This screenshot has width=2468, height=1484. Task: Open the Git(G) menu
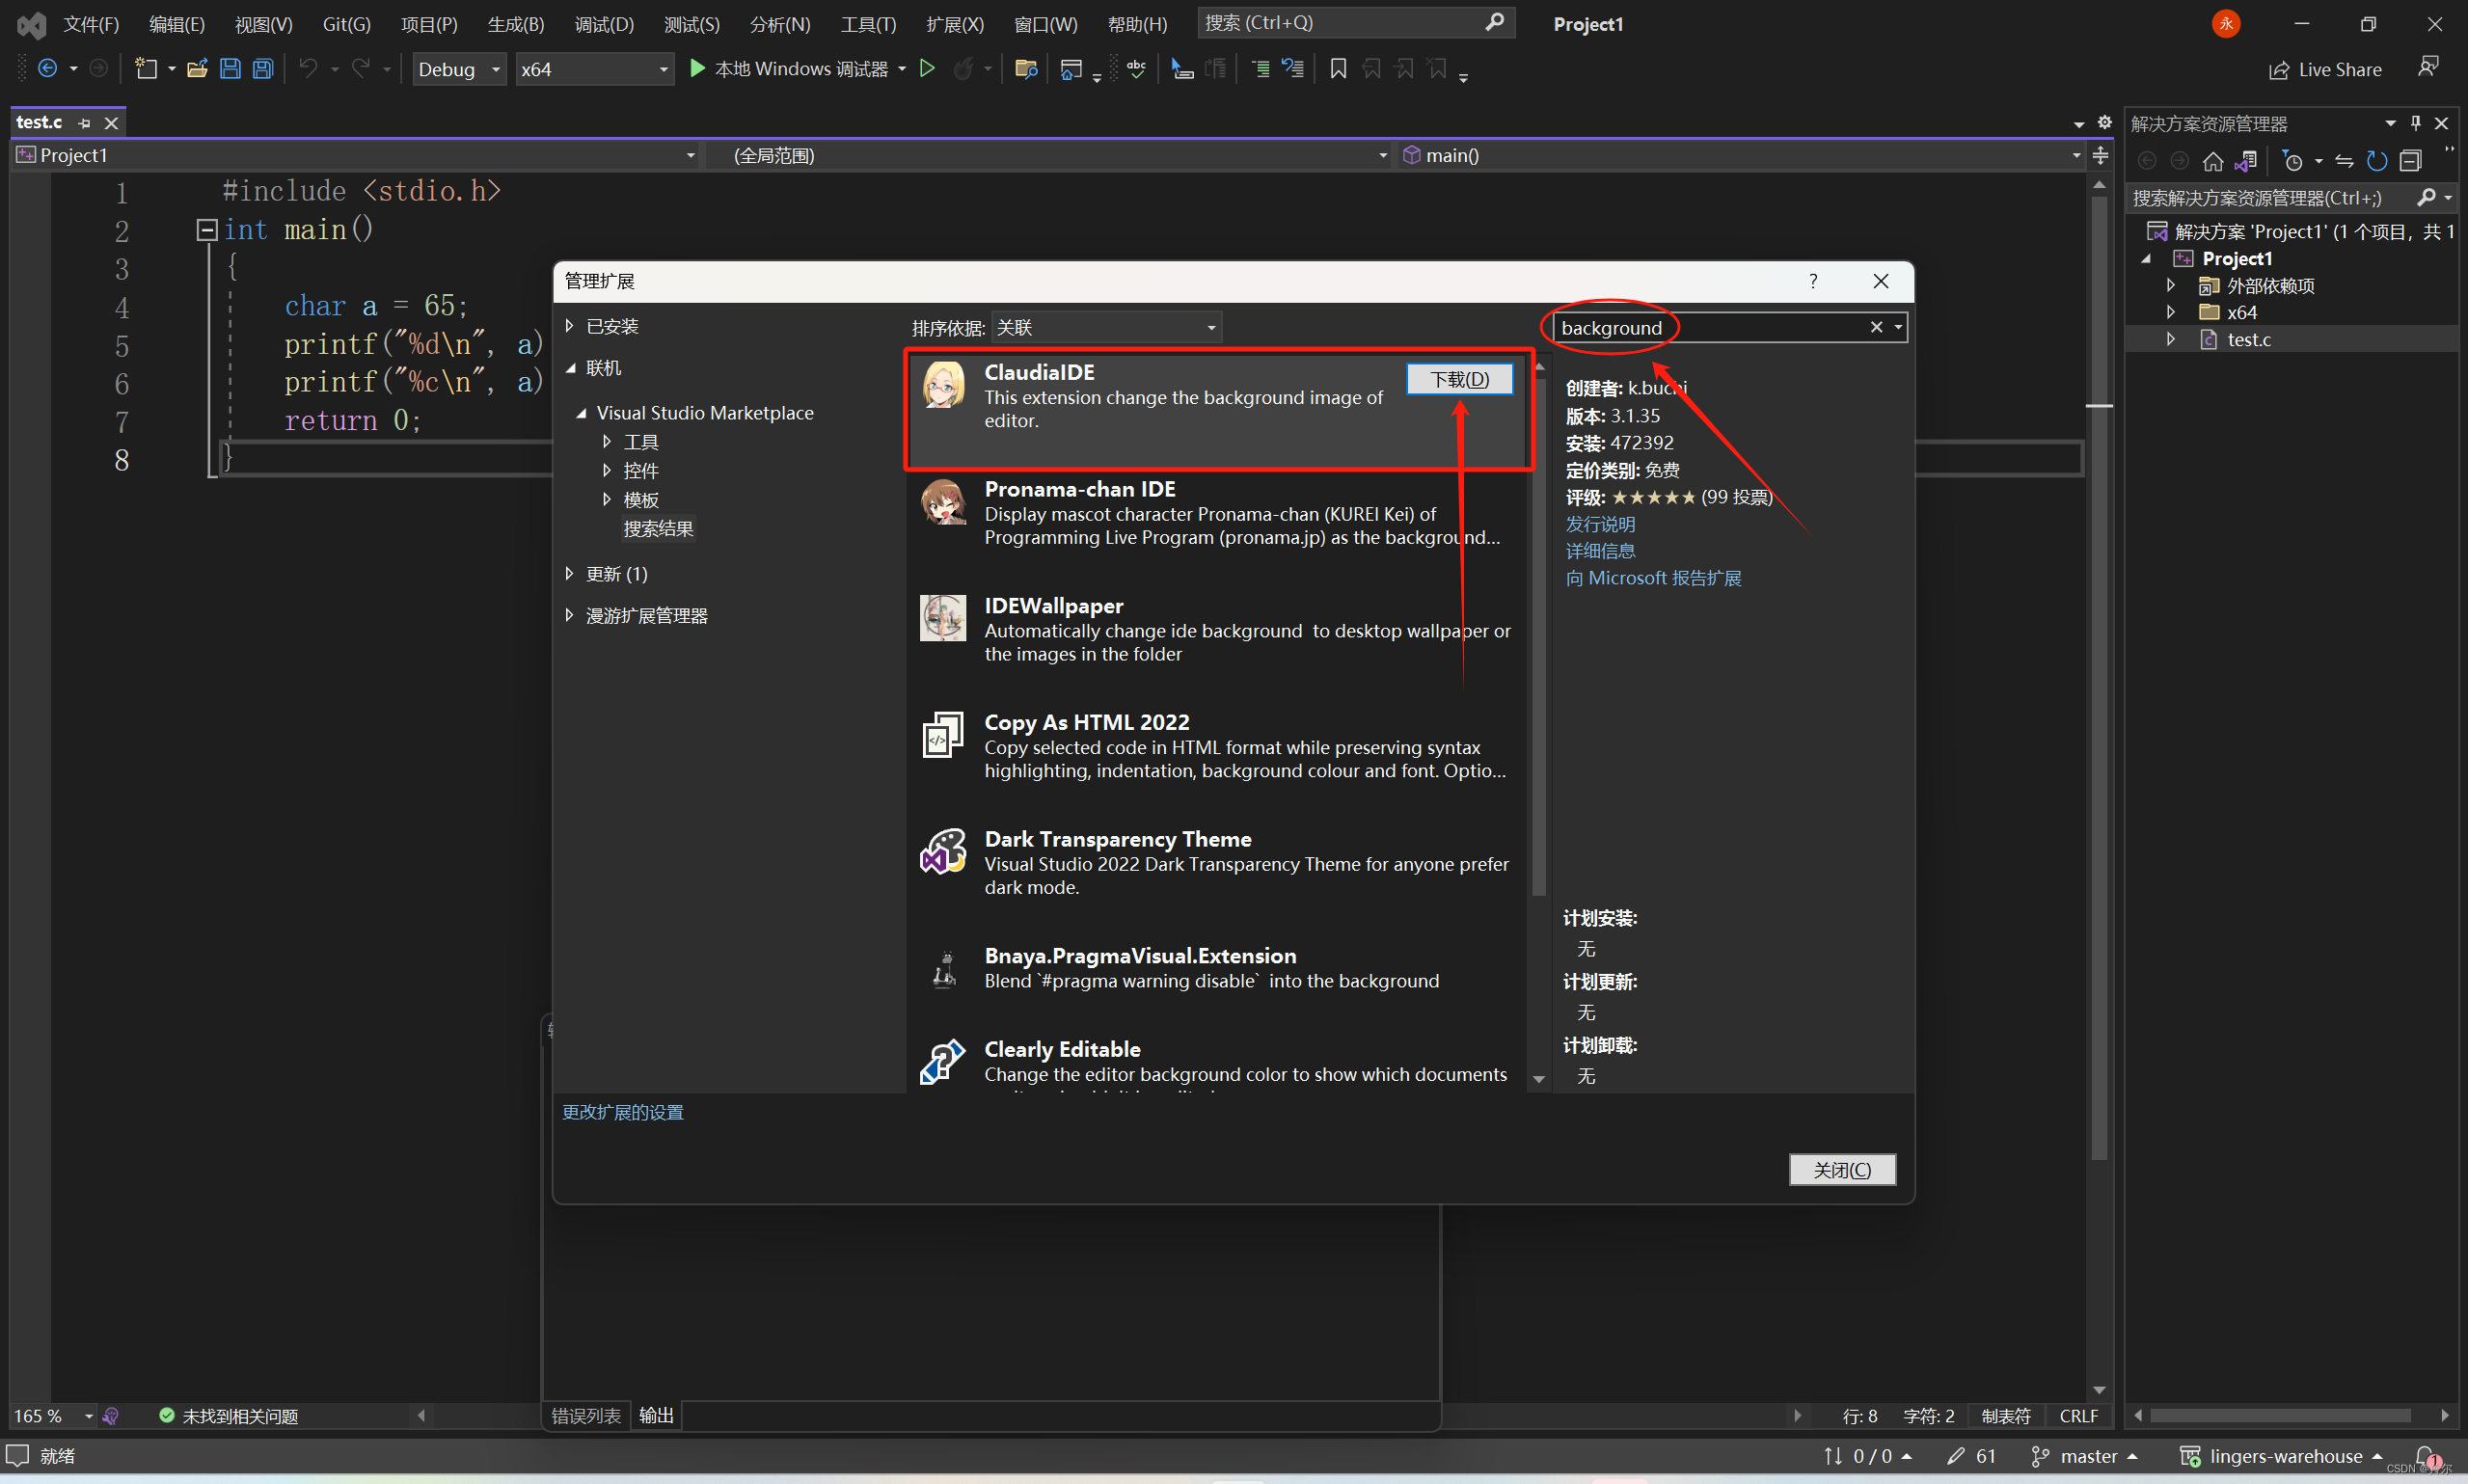point(345,24)
